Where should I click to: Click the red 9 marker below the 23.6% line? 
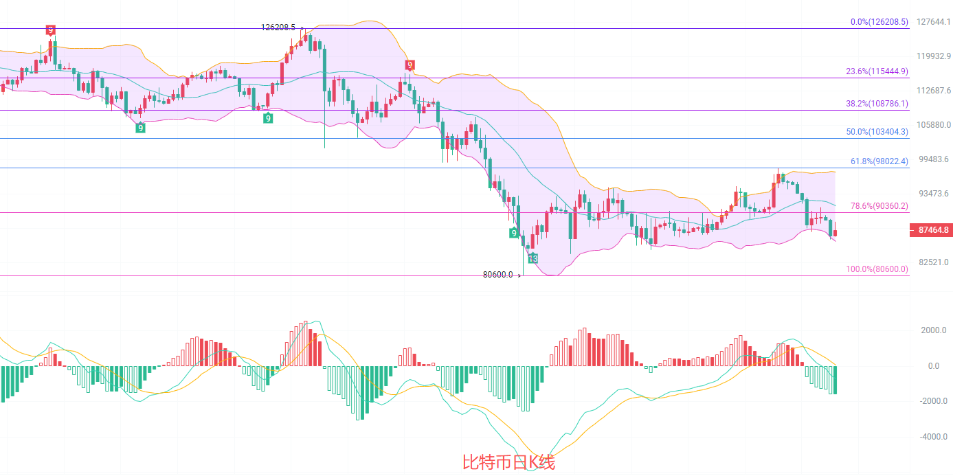pos(410,65)
